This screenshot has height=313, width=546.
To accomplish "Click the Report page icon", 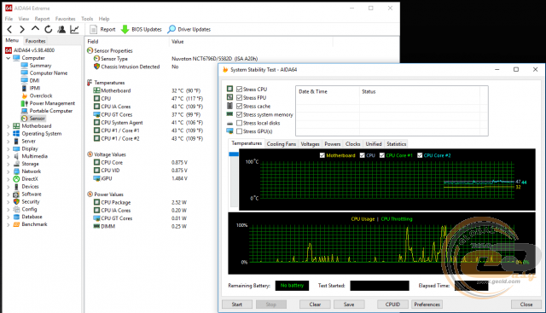I will click(93, 29).
